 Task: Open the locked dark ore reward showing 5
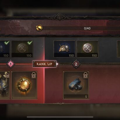coord(76,85)
